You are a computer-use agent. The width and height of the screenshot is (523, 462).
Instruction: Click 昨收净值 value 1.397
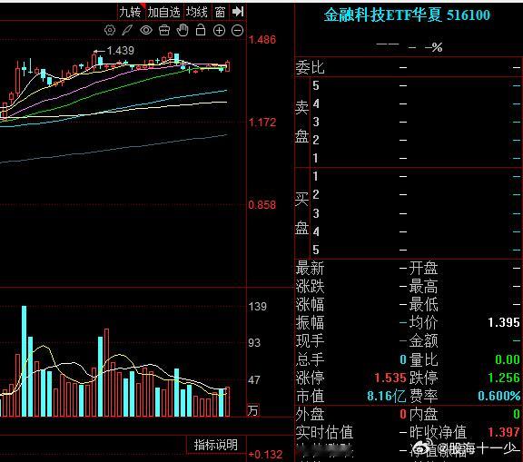click(x=504, y=432)
